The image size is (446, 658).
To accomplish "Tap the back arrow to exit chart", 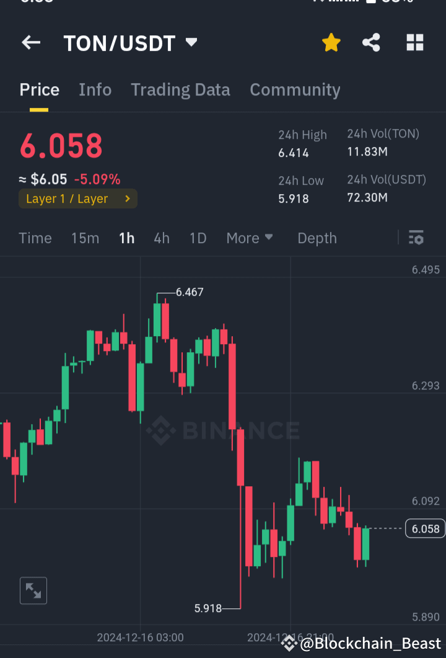I will coord(31,42).
